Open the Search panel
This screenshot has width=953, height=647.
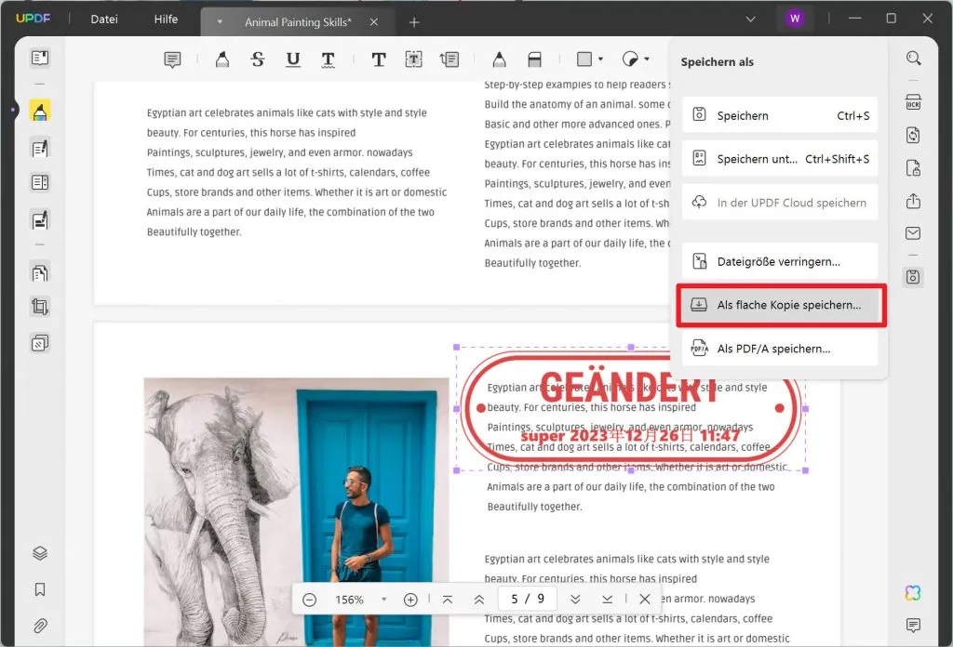pos(913,58)
